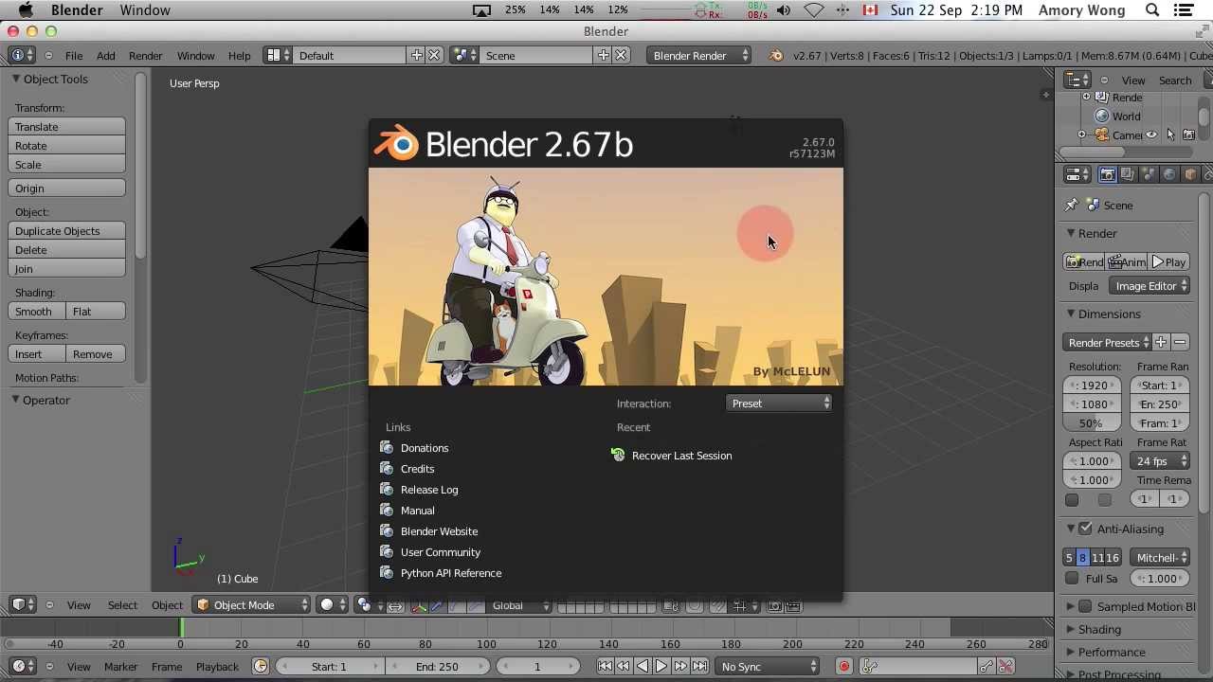Select 16 anti-aliasing samples

(1112, 558)
